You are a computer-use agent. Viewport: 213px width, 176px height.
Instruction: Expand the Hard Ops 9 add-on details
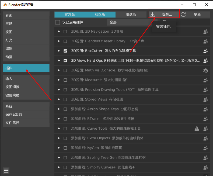(59, 61)
